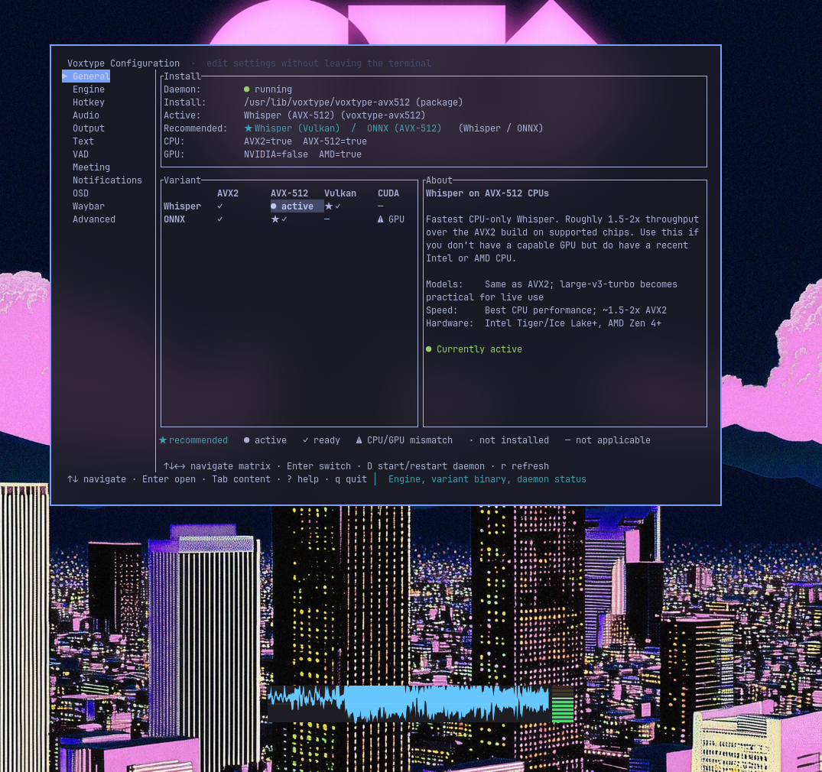This screenshot has width=822, height=772.
Task: Go to the VAD section
Action: click(x=81, y=154)
